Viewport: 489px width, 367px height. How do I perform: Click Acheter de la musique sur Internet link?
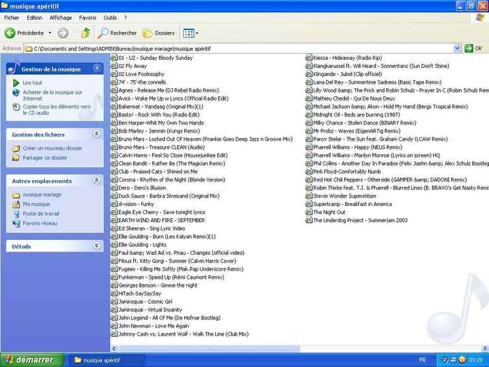click(x=52, y=95)
